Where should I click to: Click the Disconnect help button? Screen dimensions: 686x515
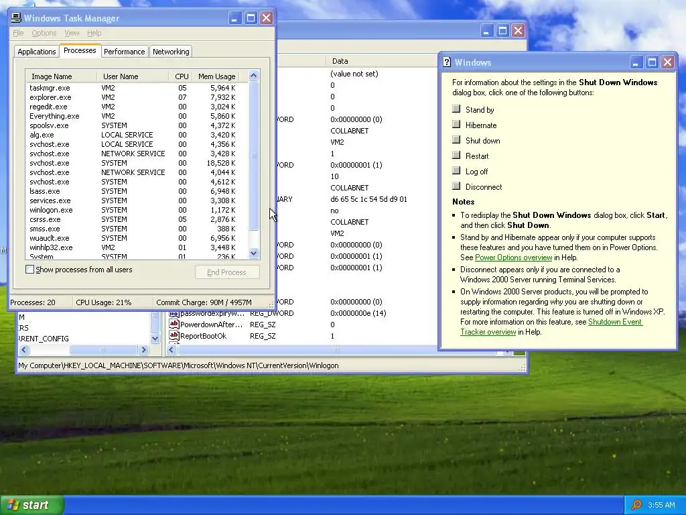click(x=456, y=186)
